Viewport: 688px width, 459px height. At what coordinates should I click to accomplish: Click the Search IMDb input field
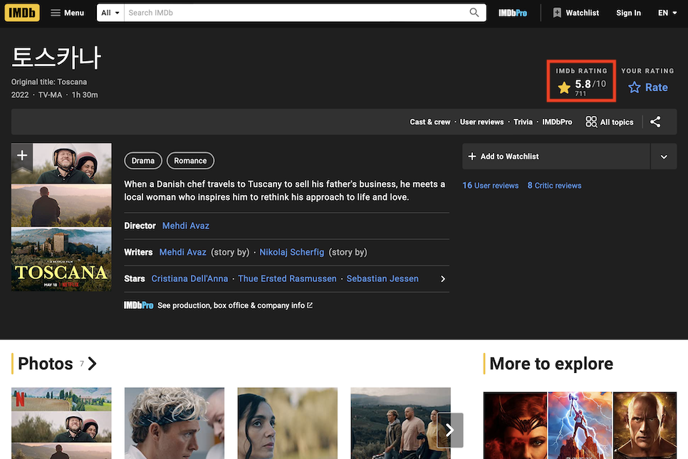pos(294,13)
